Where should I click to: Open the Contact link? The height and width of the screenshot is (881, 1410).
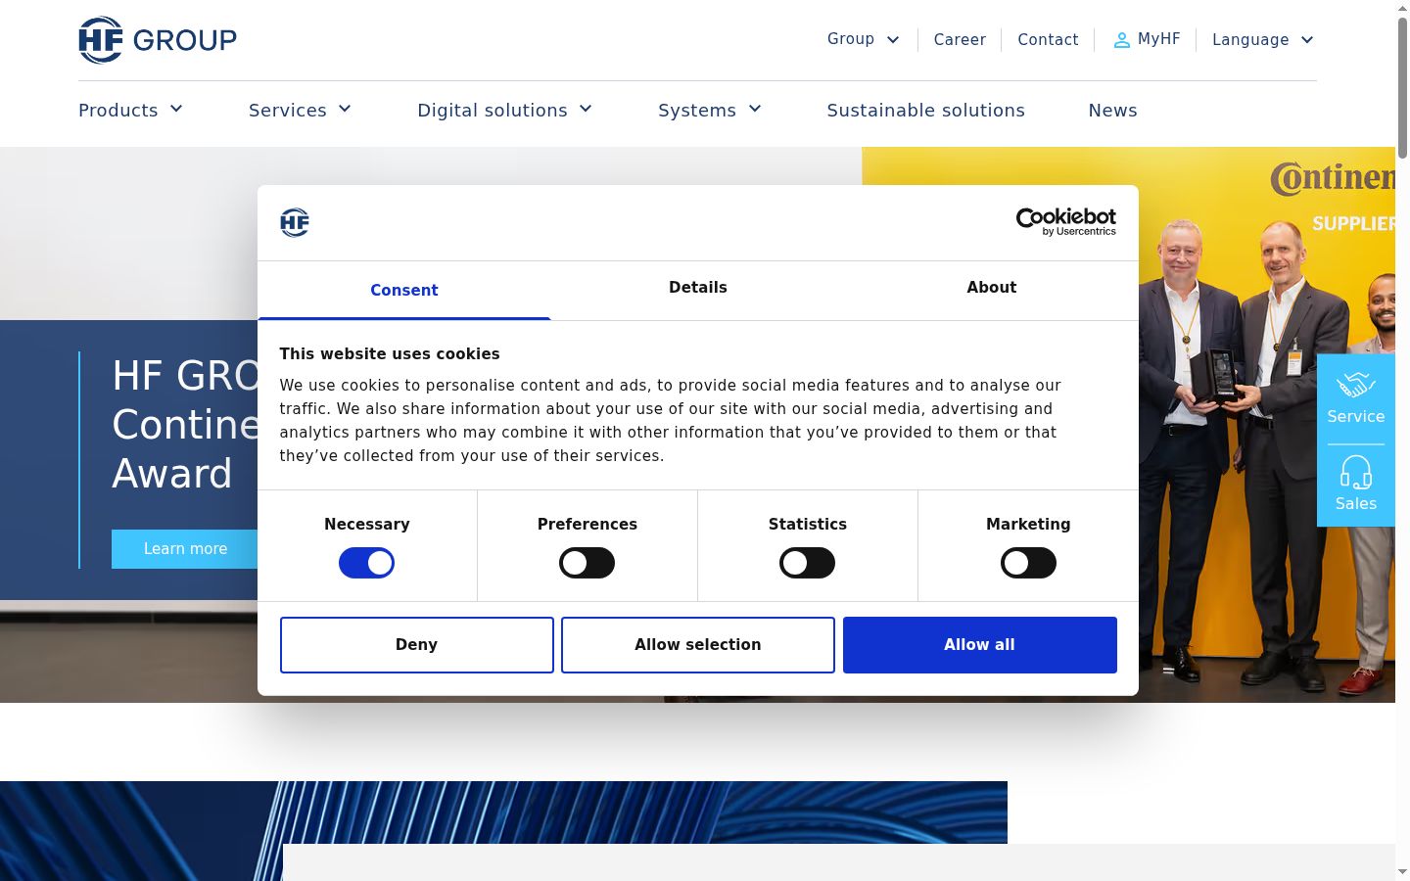coord(1048,40)
